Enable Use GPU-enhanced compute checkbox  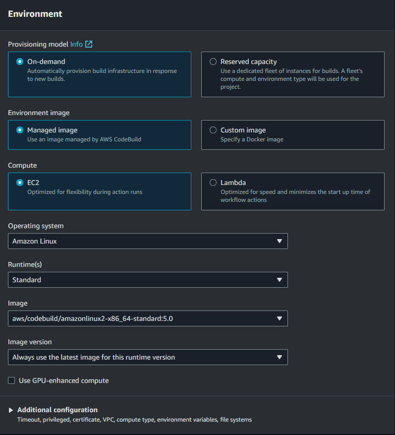coord(11,380)
